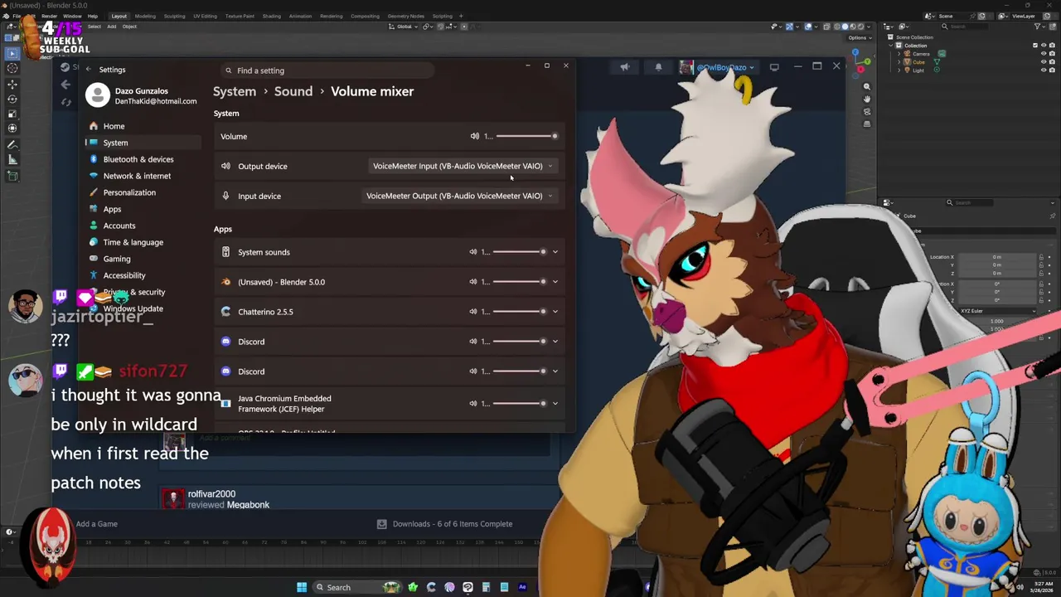Click the Camera object icon in outliner
Viewport: 1061px width, 597px height.
pyautogui.click(x=908, y=54)
